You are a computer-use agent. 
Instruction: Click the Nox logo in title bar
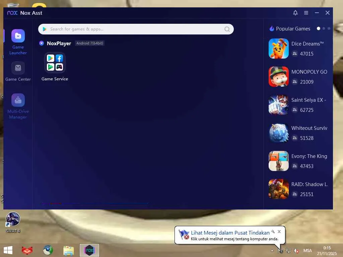[x=12, y=13]
